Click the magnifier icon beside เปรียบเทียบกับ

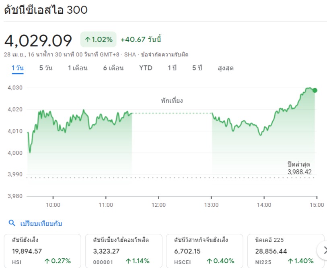pos(12,223)
